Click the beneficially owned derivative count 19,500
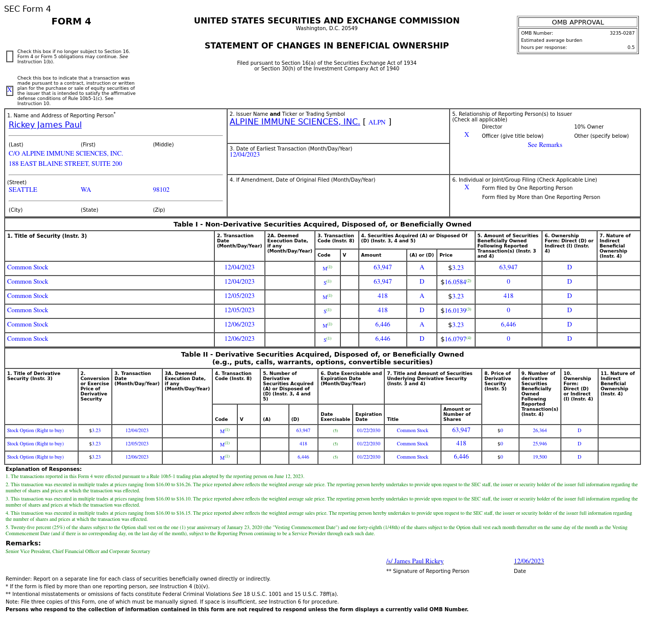The width and height of the screenshot is (645, 625). pos(539,457)
